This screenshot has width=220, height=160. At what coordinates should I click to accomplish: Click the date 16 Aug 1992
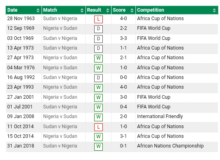pyautogui.click(x=21, y=77)
